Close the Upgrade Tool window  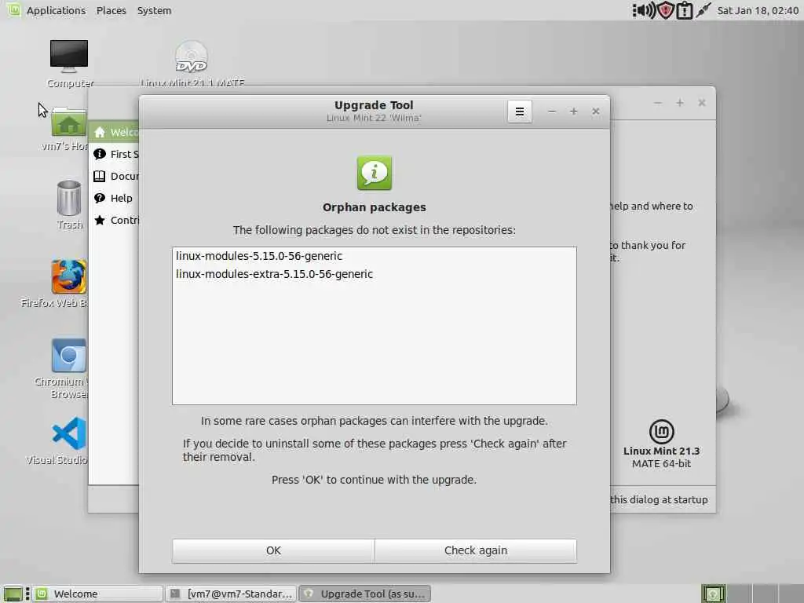(595, 111)
